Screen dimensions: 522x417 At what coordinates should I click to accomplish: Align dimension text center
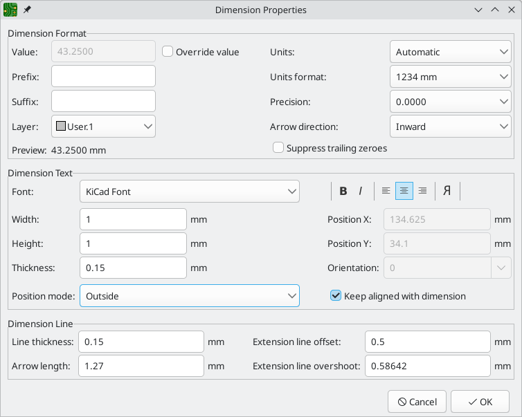[404, 191]
